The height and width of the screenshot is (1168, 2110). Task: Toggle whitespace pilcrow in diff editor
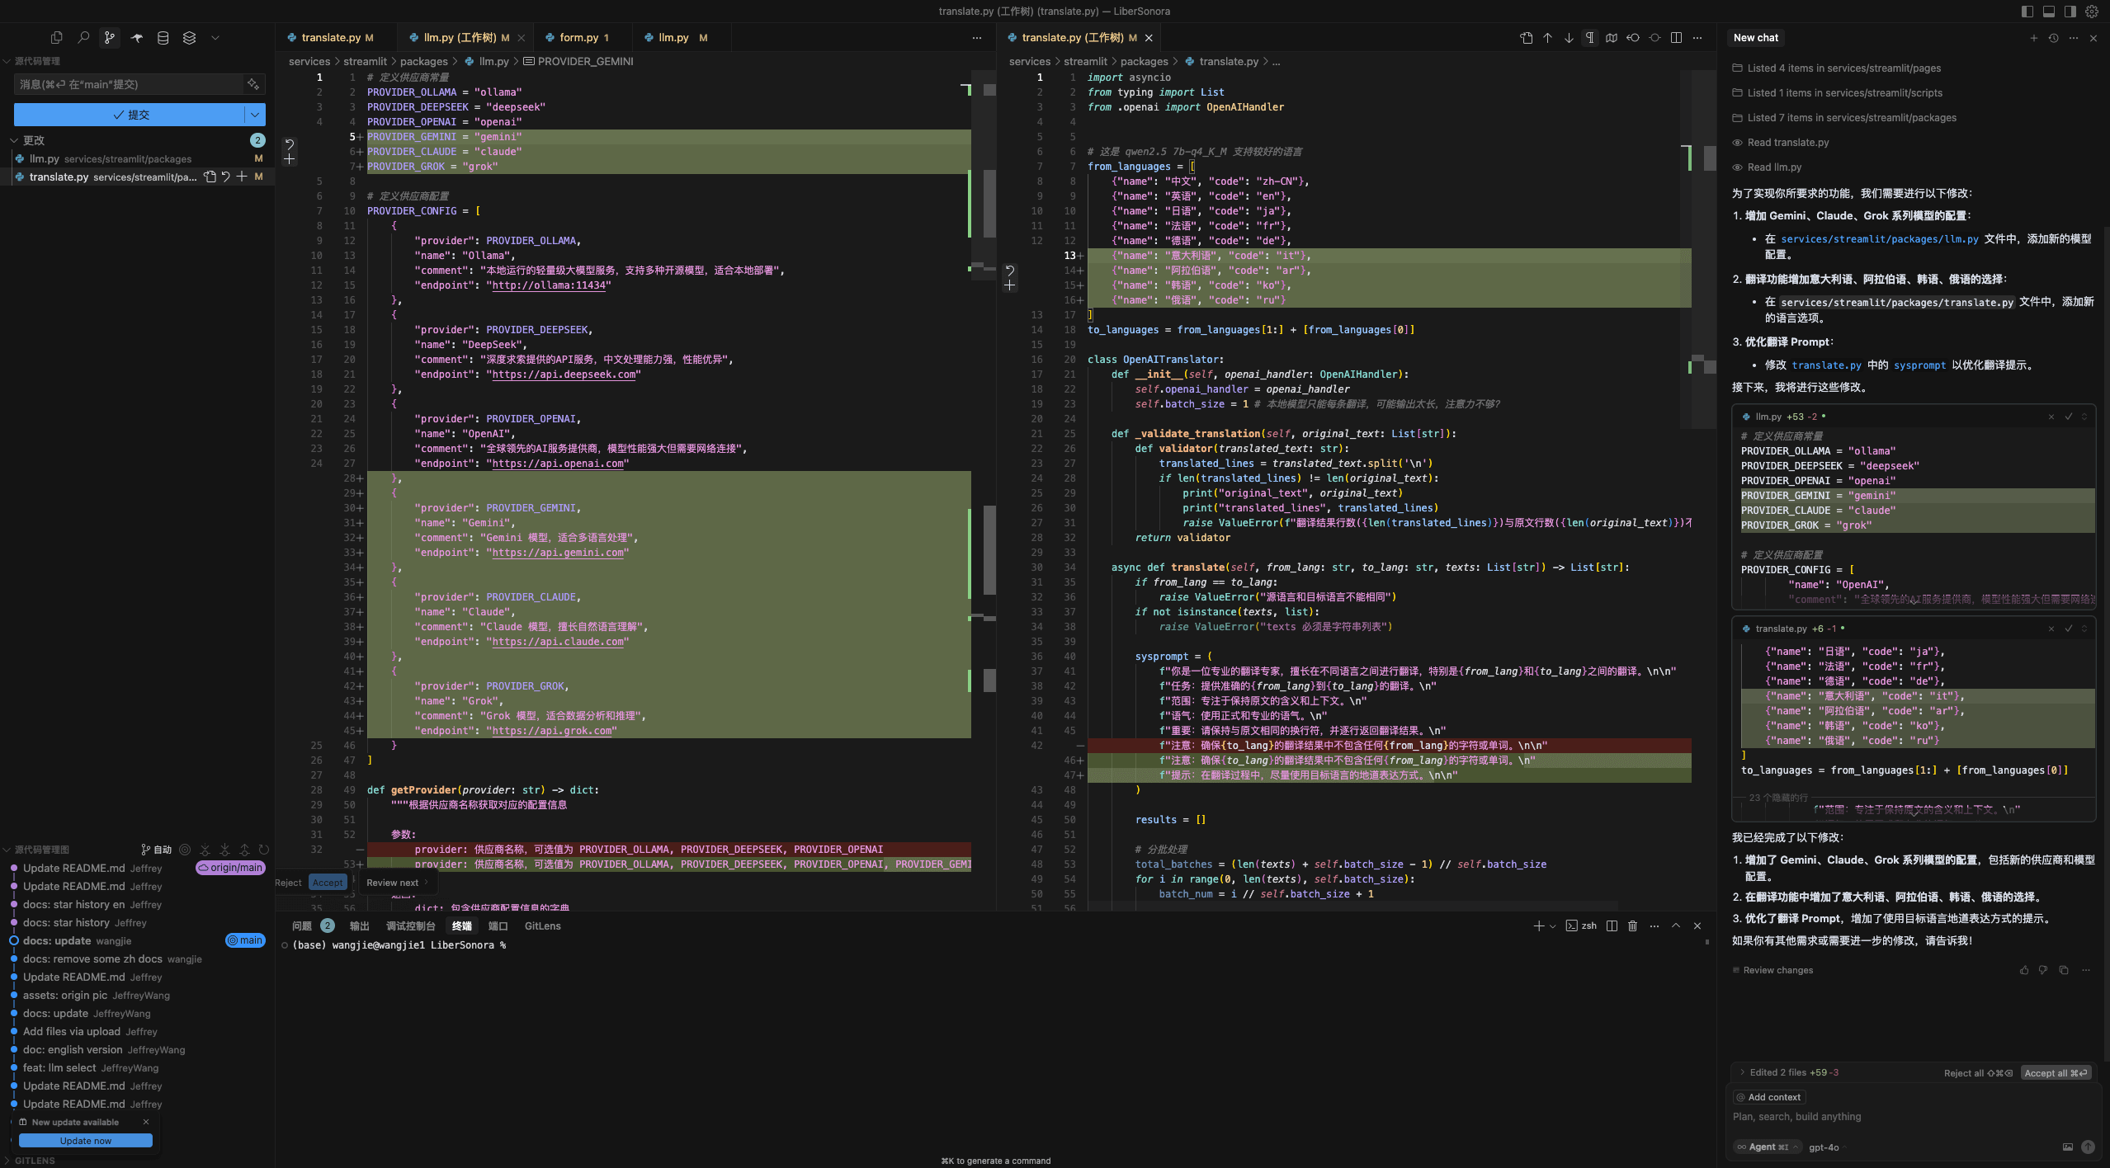click(x=1590, y=38)
